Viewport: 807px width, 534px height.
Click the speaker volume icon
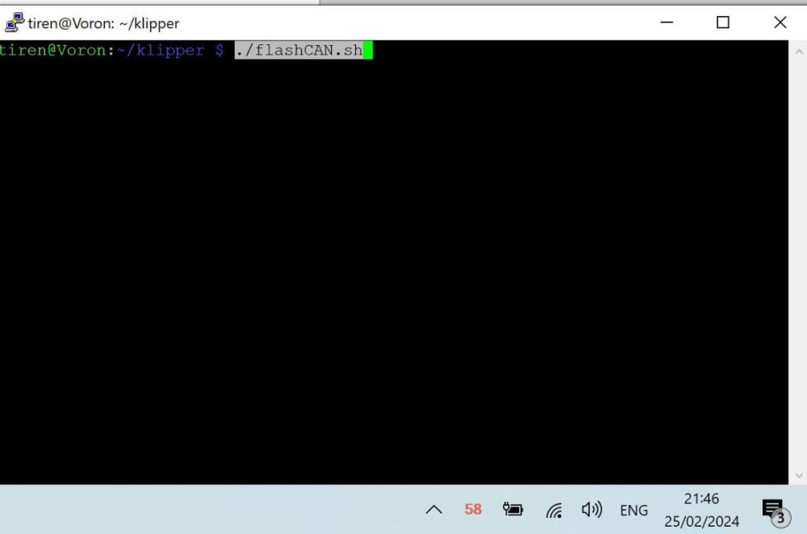pyautogui.click(x=592, y=510)
